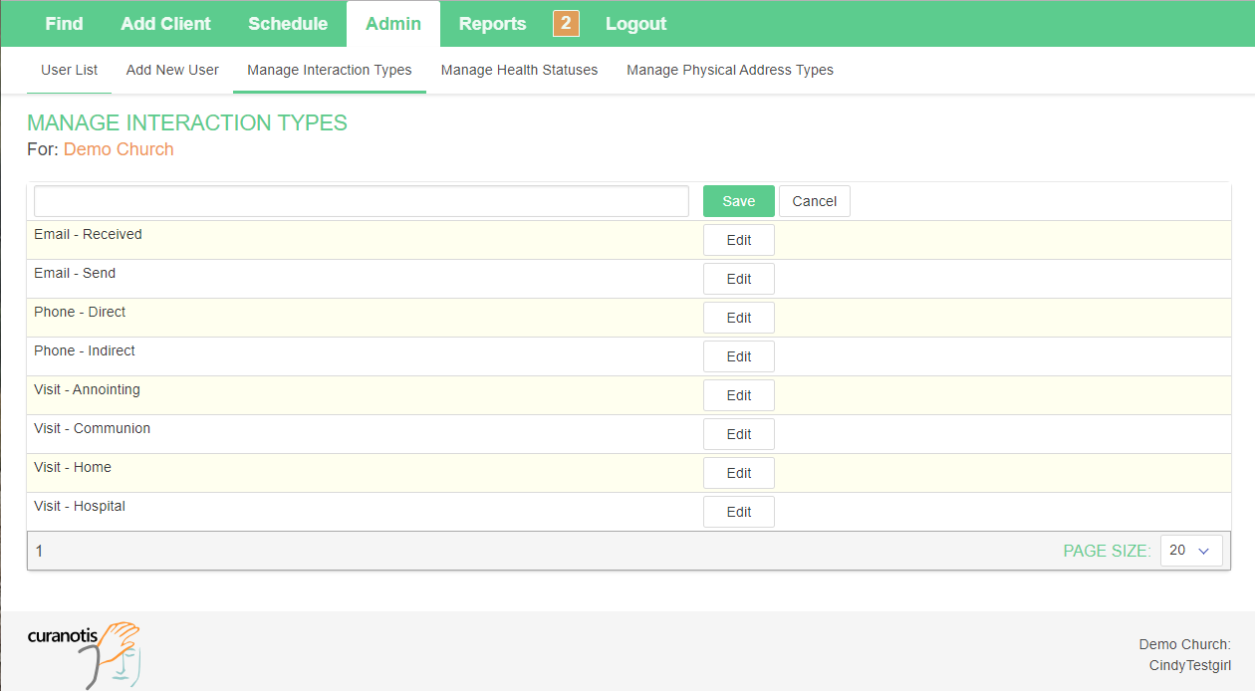This screenshot has width=1255, height=691.
Task: Open the Reports menu
Action: tap(492, 24)
